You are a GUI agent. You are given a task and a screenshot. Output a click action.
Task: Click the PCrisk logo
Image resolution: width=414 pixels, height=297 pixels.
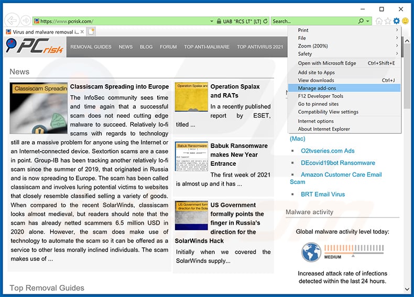tap(35, 46)
